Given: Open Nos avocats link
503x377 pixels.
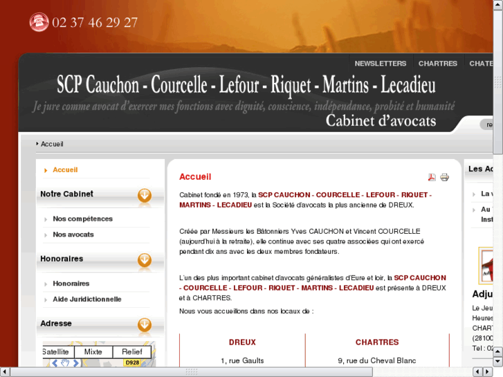Looking at the screenshot, I should (x=73, y=235).
